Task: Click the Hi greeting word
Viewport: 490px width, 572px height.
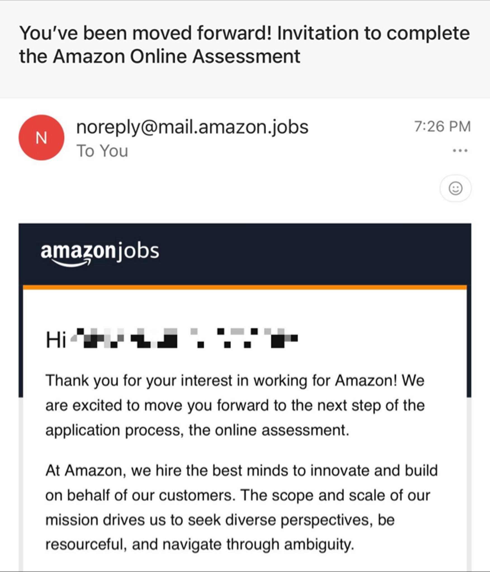Action: point(56,340)
